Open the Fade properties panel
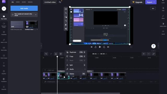Viewport: 167px width, 94px height. point(163,9)
